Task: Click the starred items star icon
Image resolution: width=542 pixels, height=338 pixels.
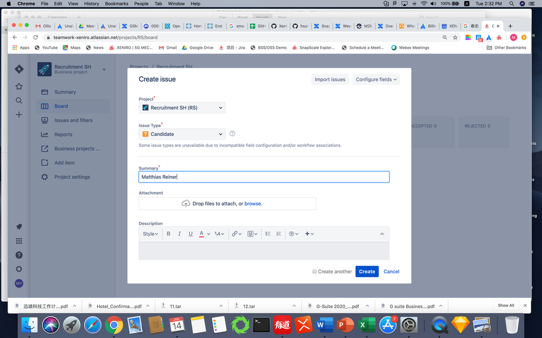Action: [x=19, y=86]
